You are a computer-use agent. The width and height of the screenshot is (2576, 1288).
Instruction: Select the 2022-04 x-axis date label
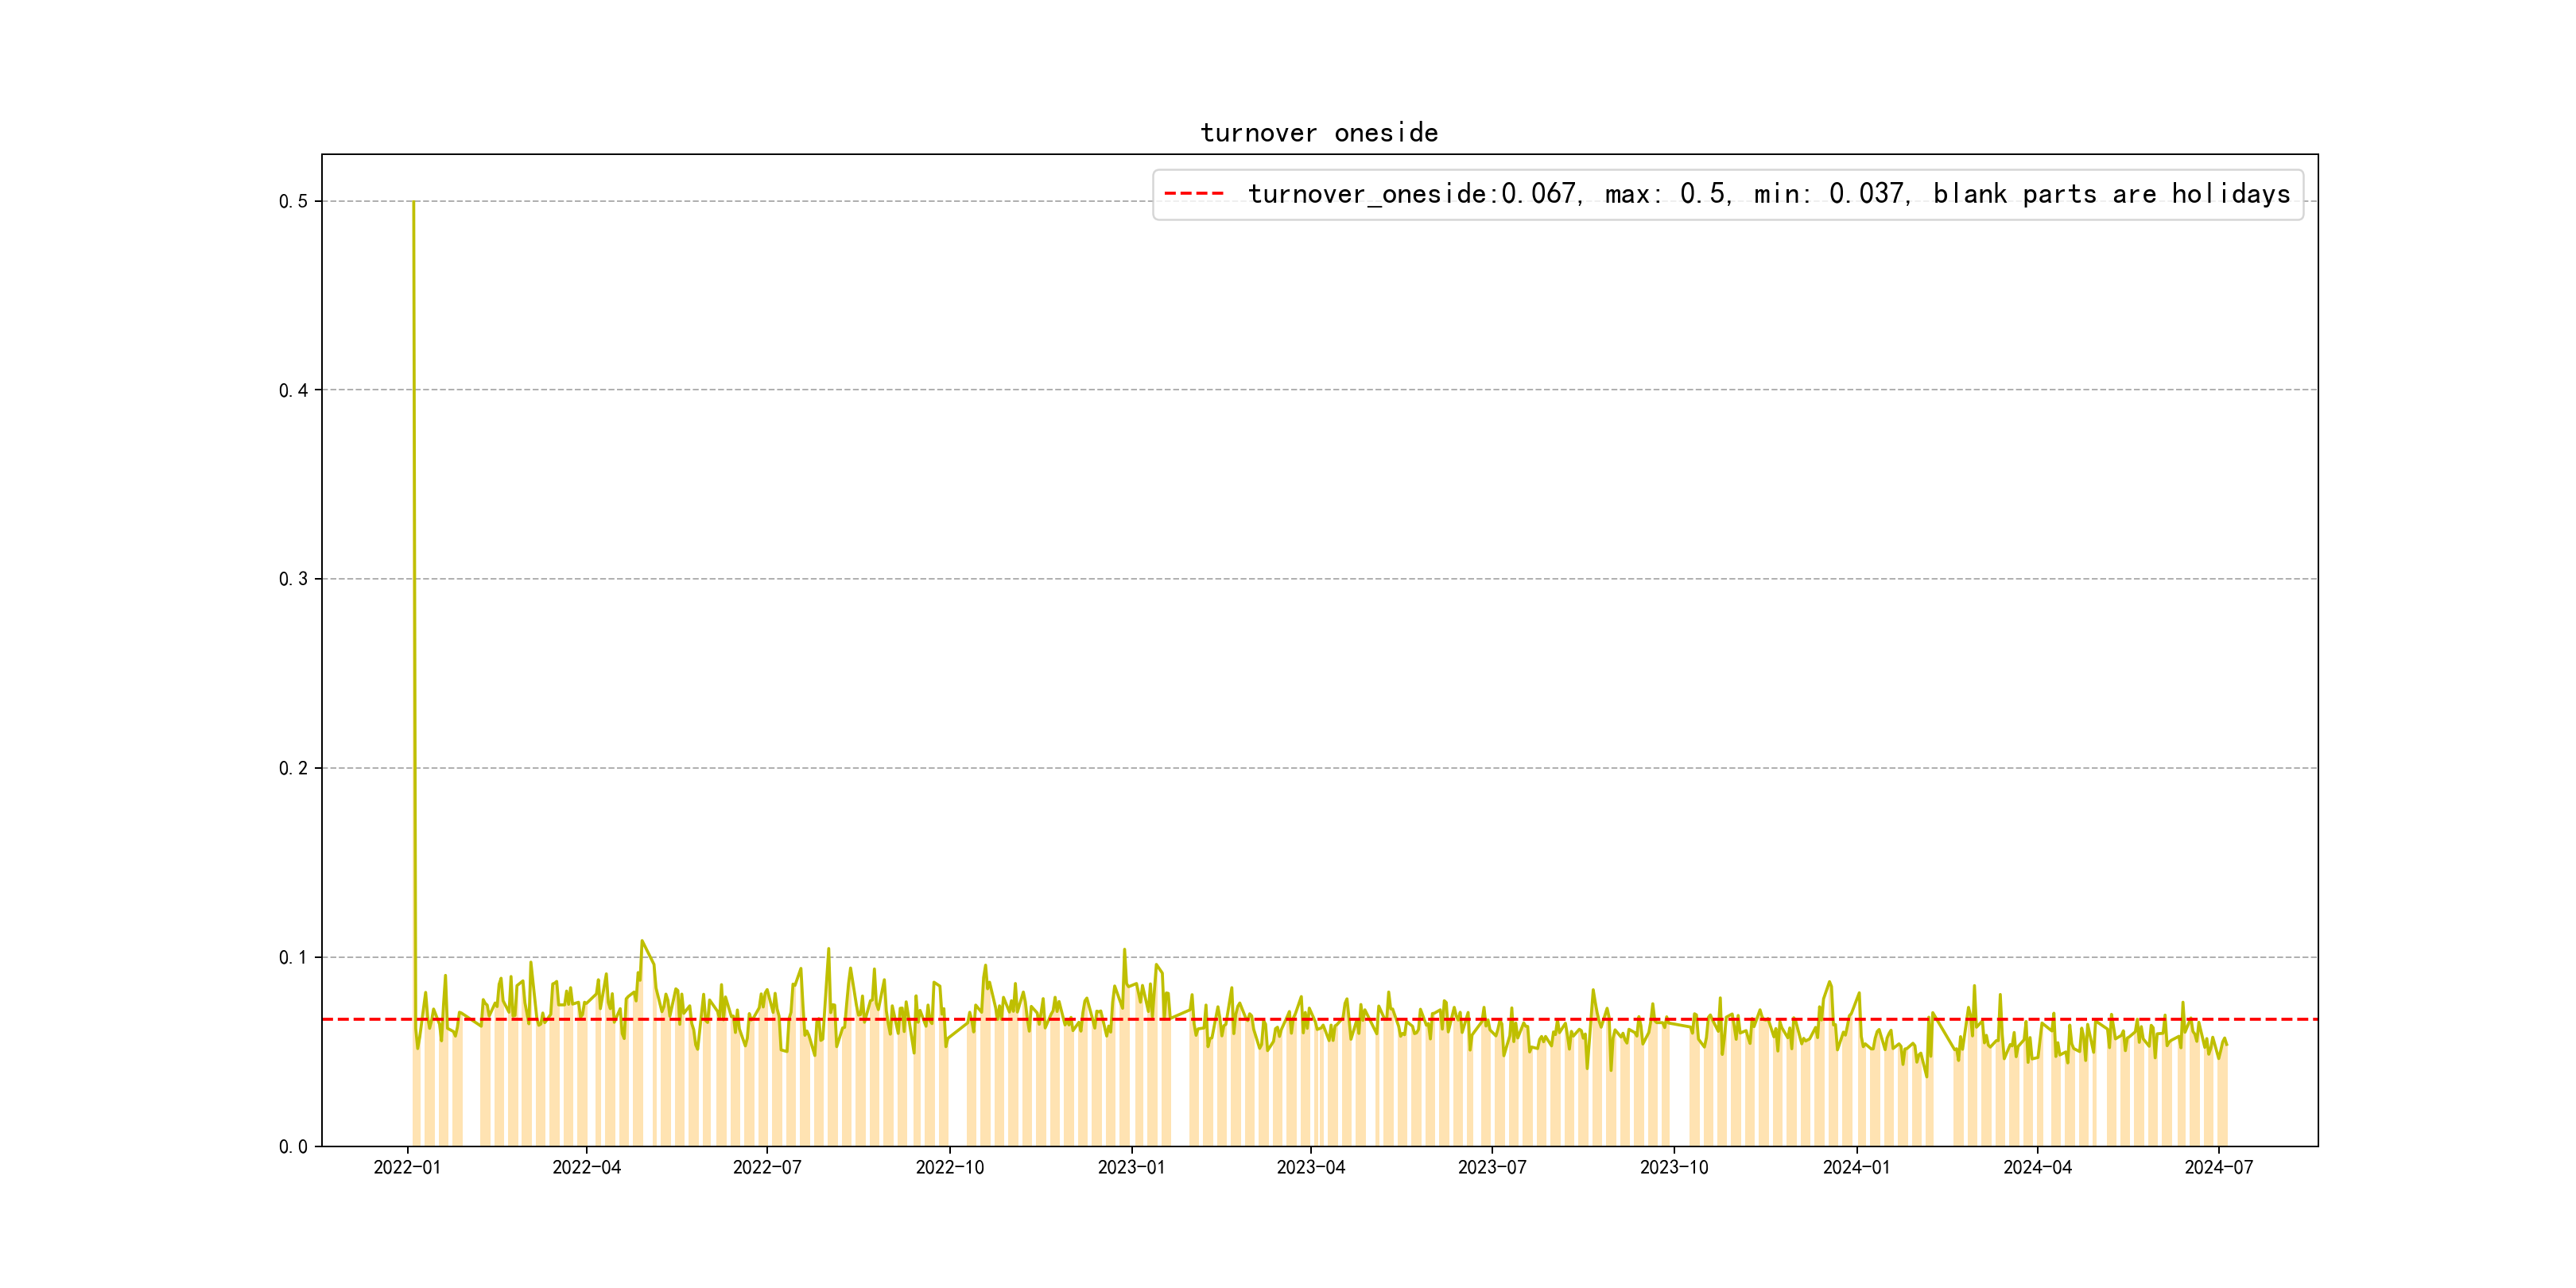click(587, 1168)
